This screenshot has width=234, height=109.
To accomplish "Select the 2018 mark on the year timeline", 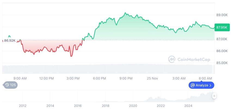I will pyautogui.click(x=105, y=106).
